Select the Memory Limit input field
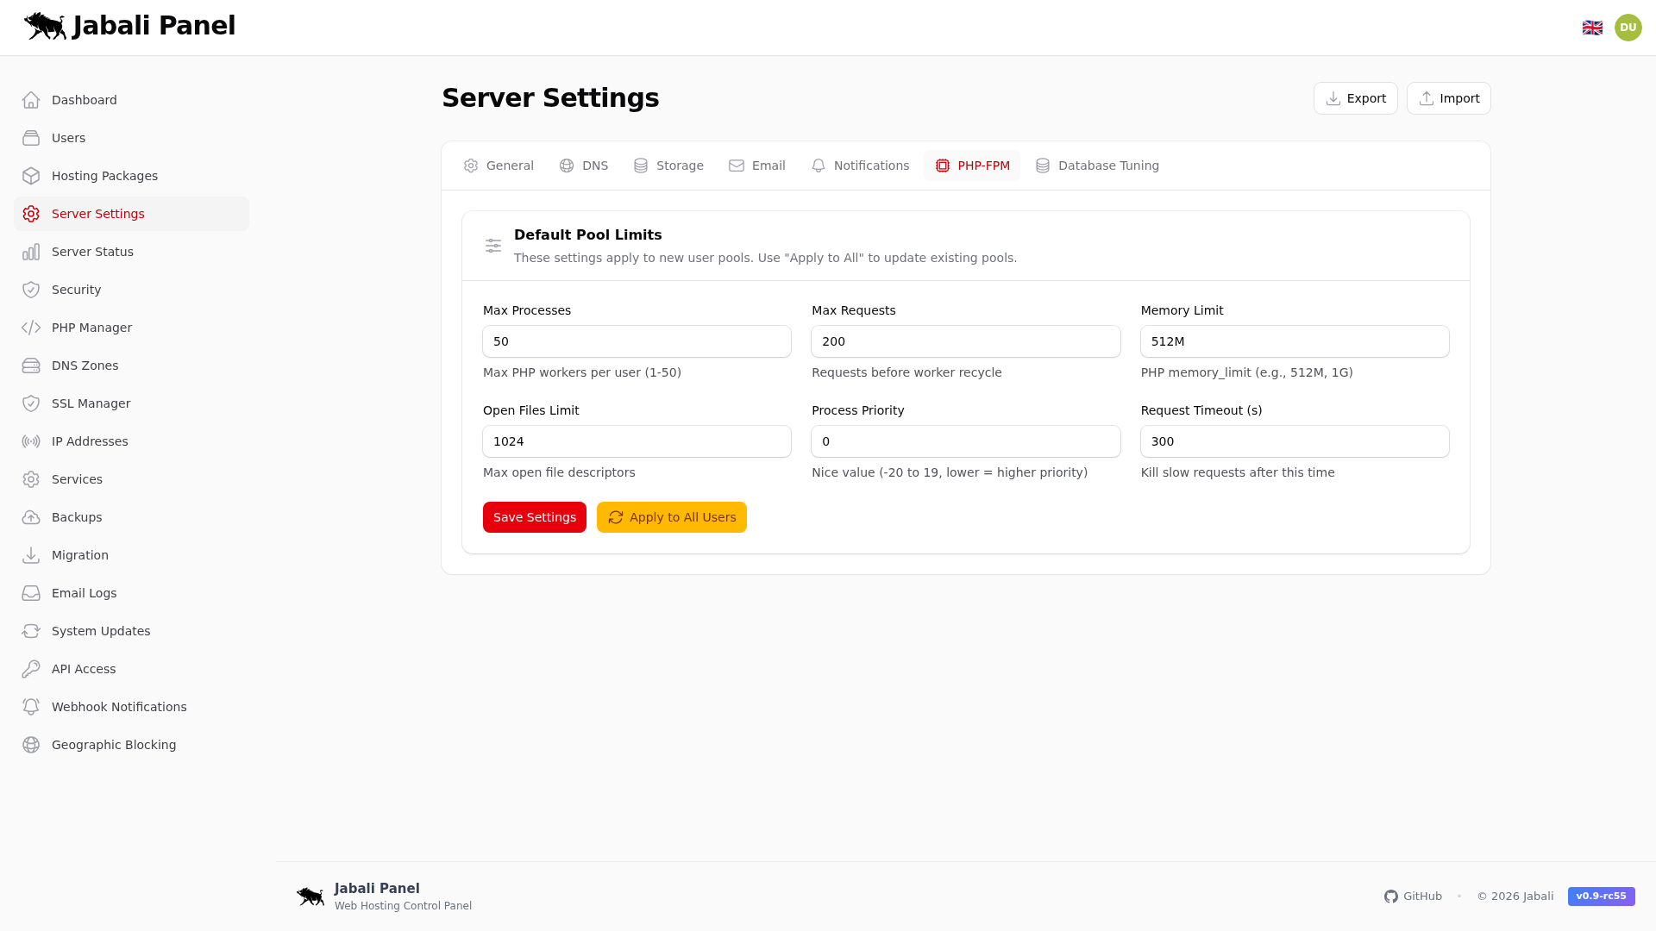This screenshot has height=931, width=1656. click(x=1294, y=341)
